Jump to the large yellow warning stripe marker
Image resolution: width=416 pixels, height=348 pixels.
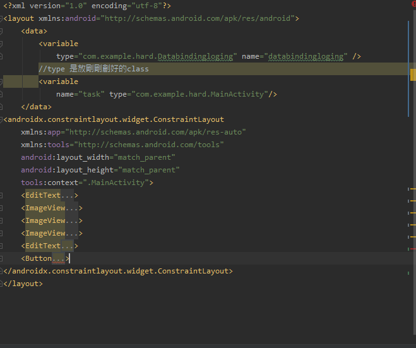413,75
